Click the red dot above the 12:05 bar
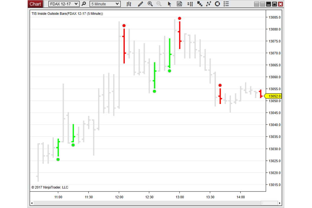 (124, 26)
